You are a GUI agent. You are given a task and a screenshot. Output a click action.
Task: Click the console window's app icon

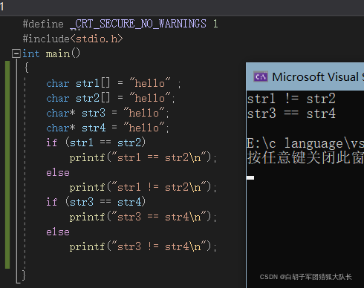(261, 77)
